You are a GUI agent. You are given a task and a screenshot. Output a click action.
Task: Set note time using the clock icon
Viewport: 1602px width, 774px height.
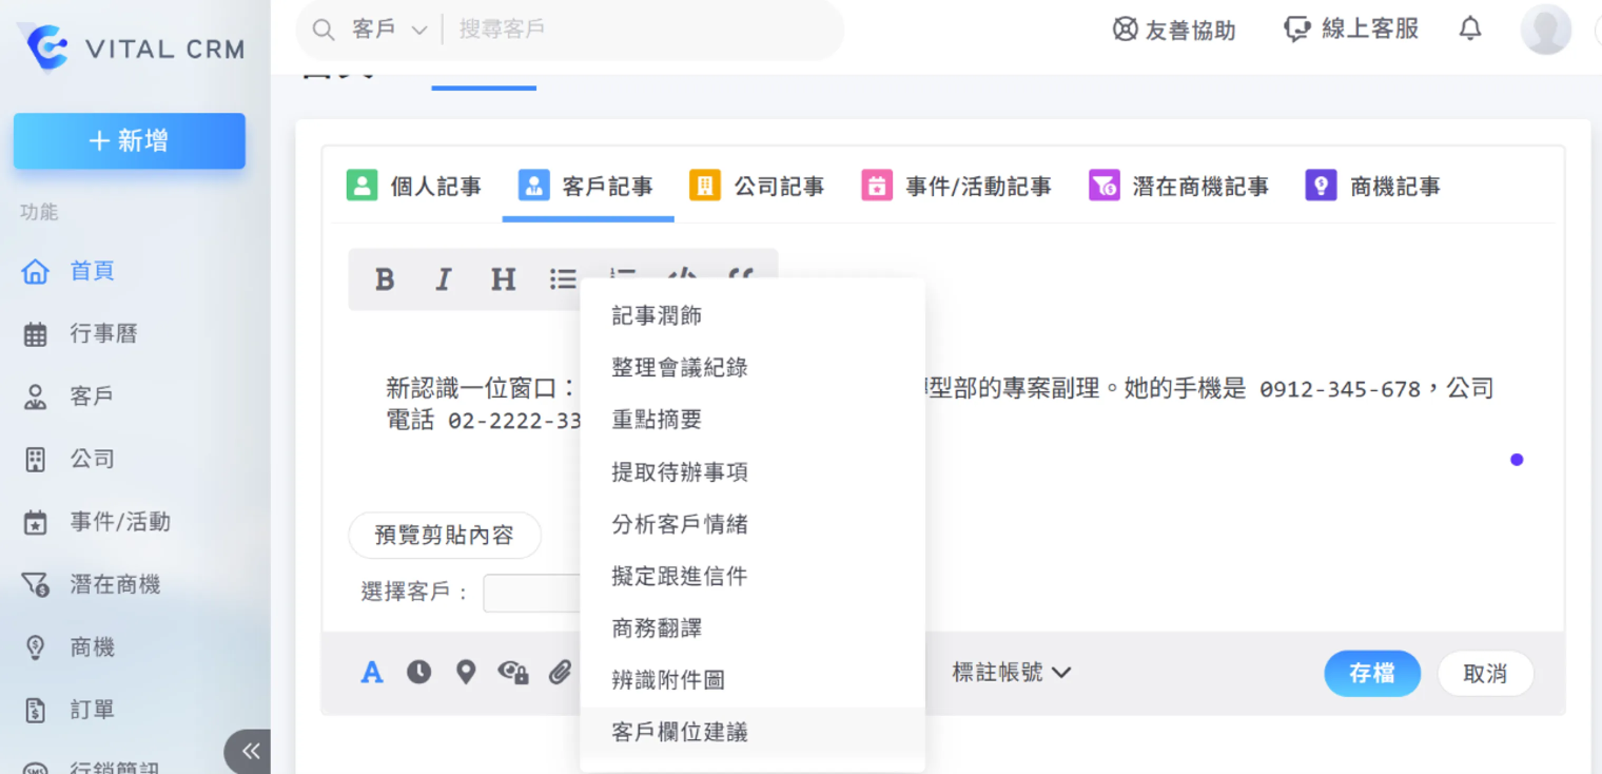point(418,672)
